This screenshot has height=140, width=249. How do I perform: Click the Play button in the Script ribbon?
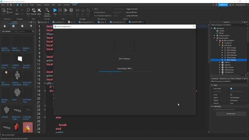(55, 10)
